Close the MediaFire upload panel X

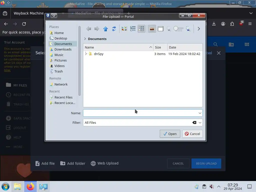click(218, 53)
